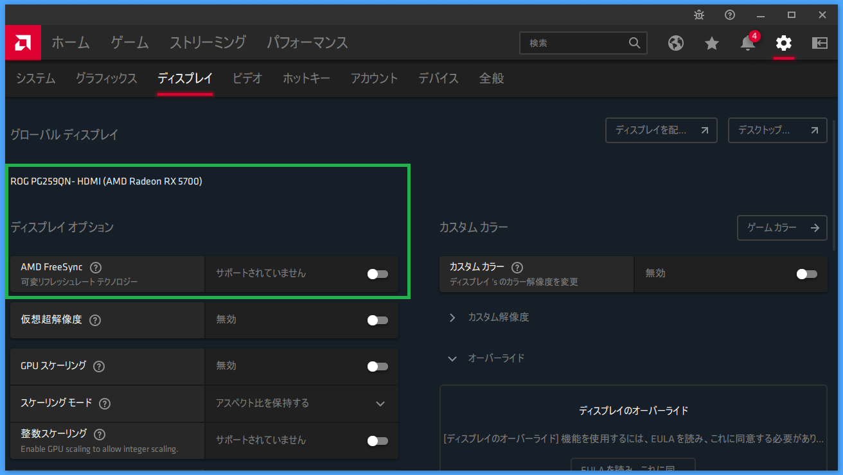
Task: Maximize the Radeon Software window
Action: pos(792,15)
